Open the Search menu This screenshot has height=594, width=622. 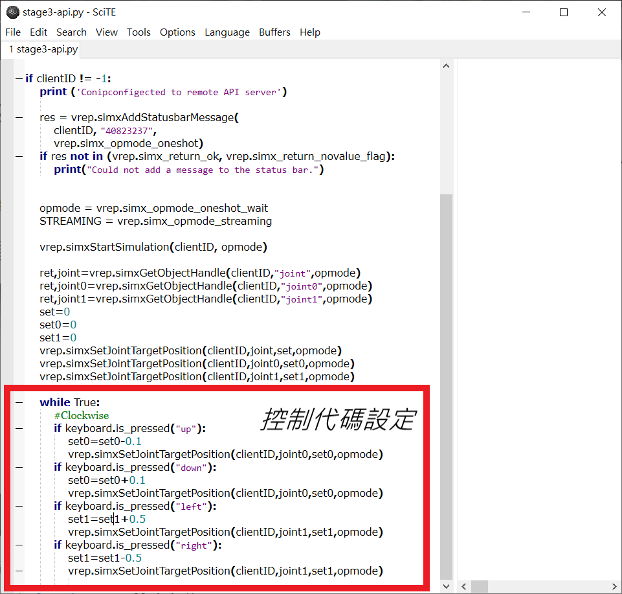[x=71, y=32]
